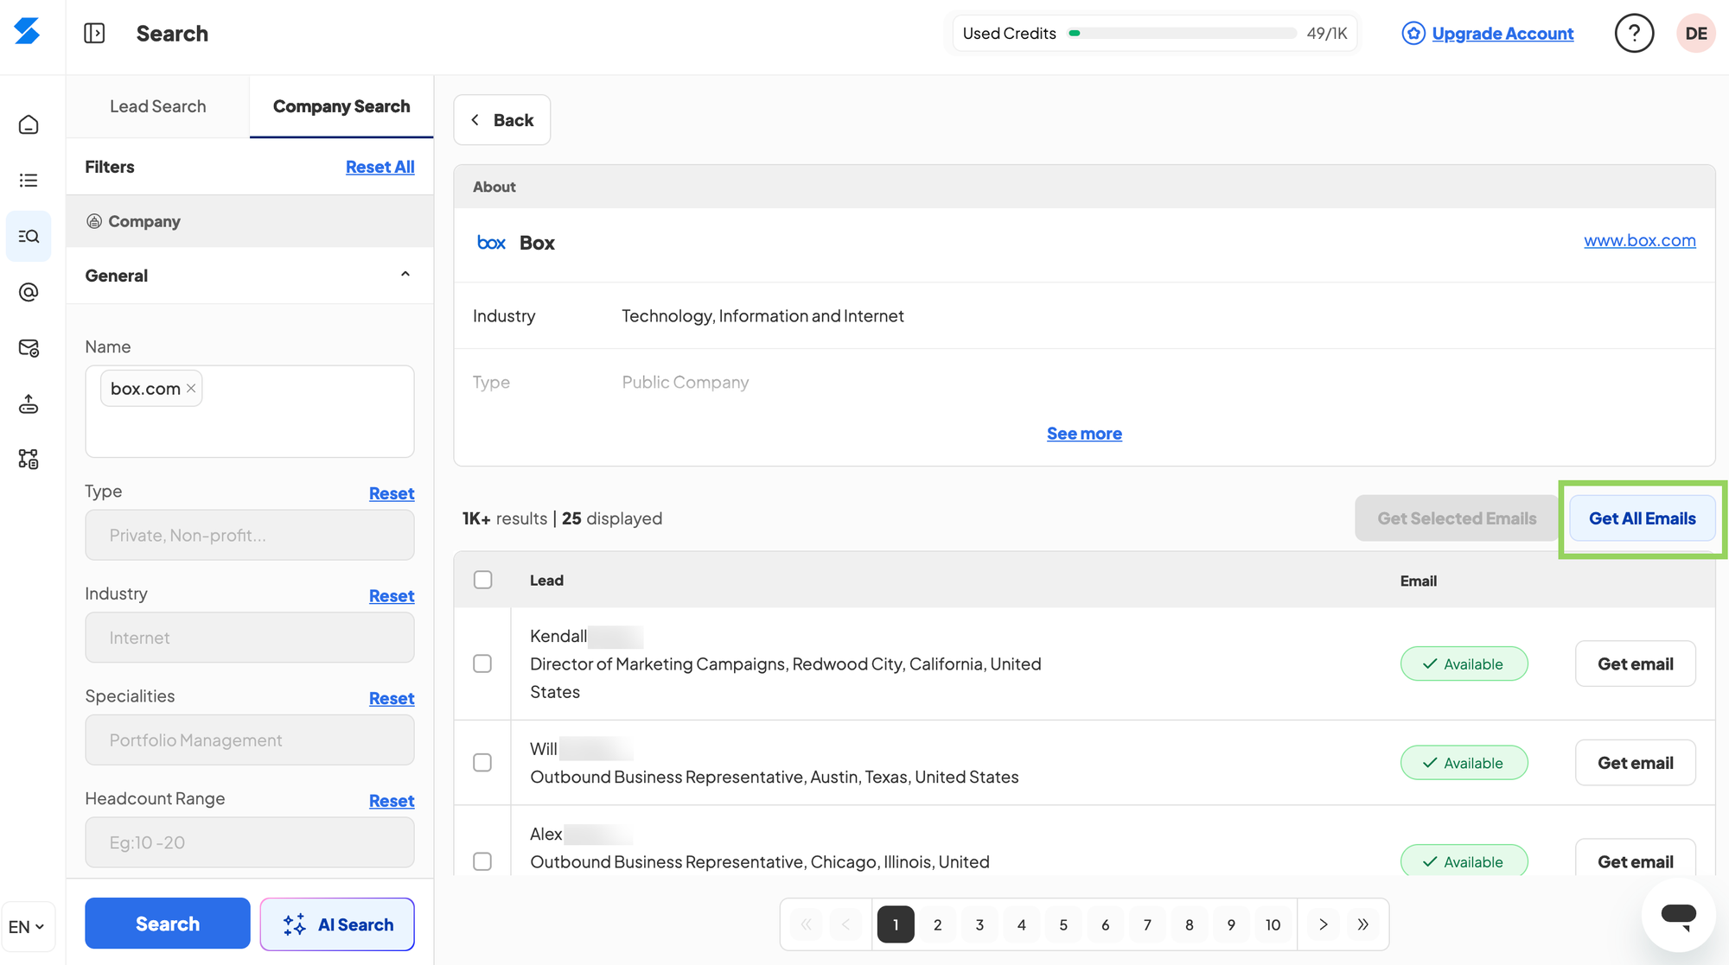
Task: Open the Home icon in sidebar
Action: pyautogui.click(x=29, y=124)
